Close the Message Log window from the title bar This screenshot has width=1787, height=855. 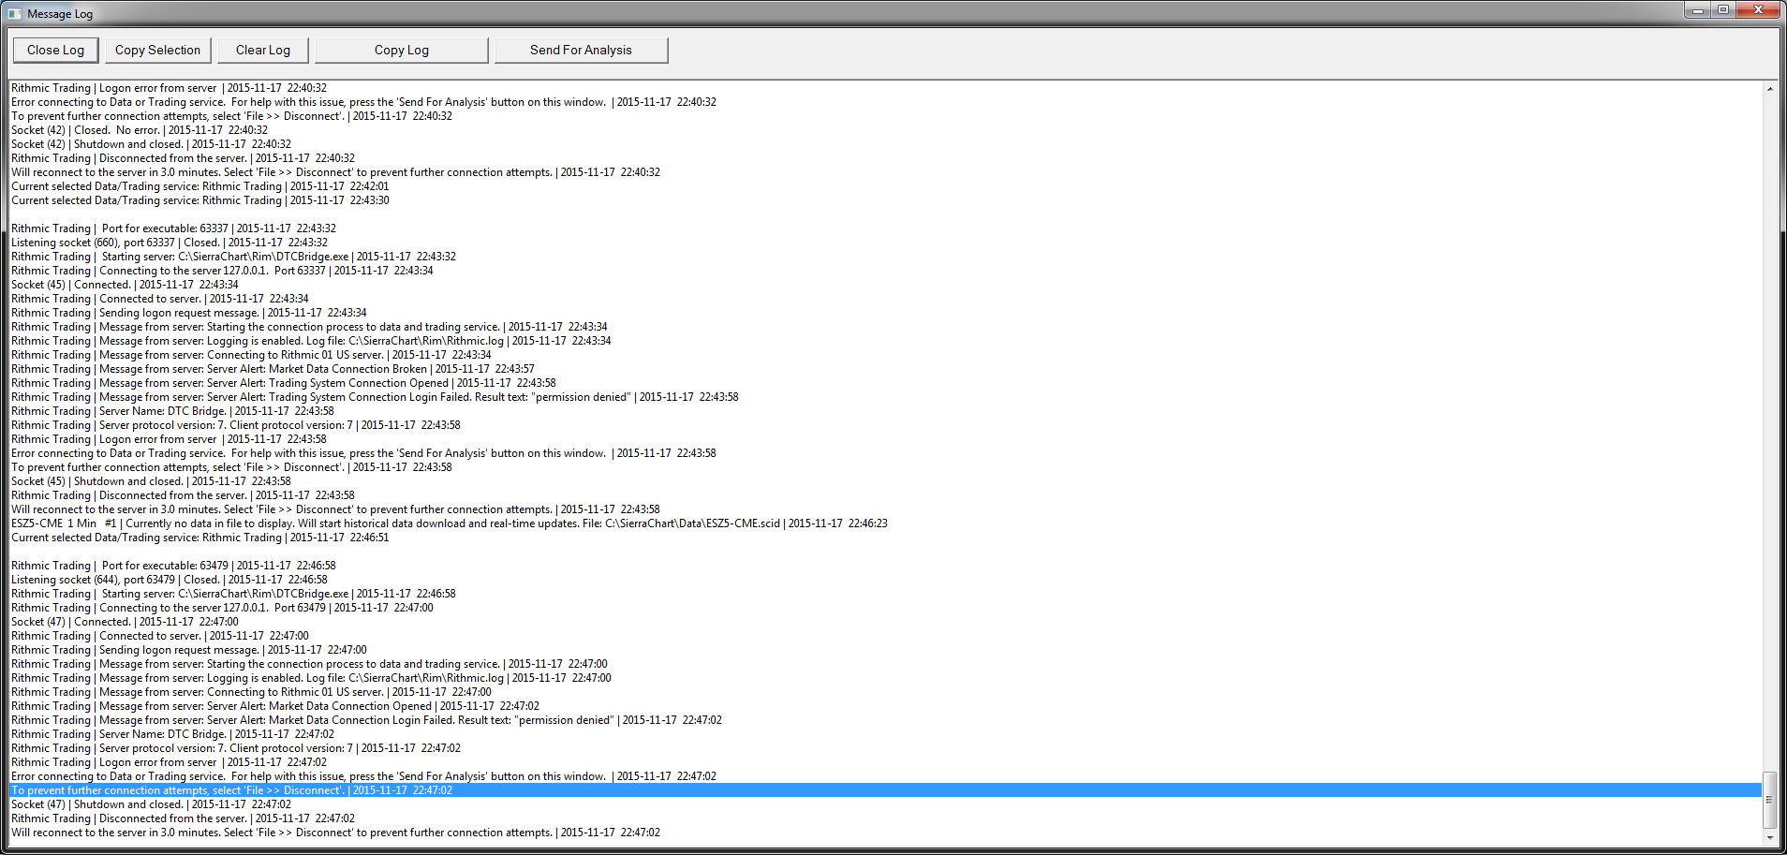coord(1758,10)
